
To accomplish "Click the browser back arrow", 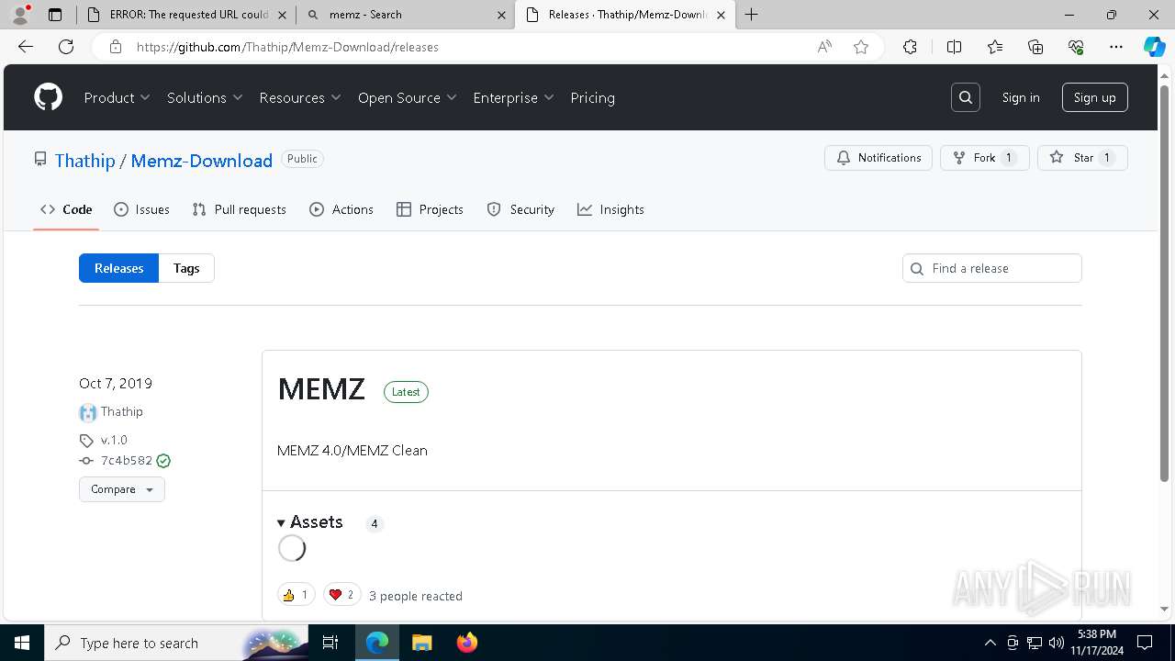I will point(26,47).
